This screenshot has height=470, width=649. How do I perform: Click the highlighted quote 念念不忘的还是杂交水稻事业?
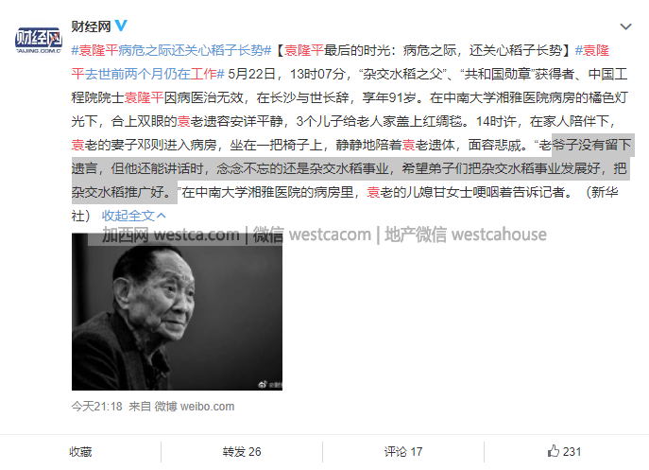(303, 168)
